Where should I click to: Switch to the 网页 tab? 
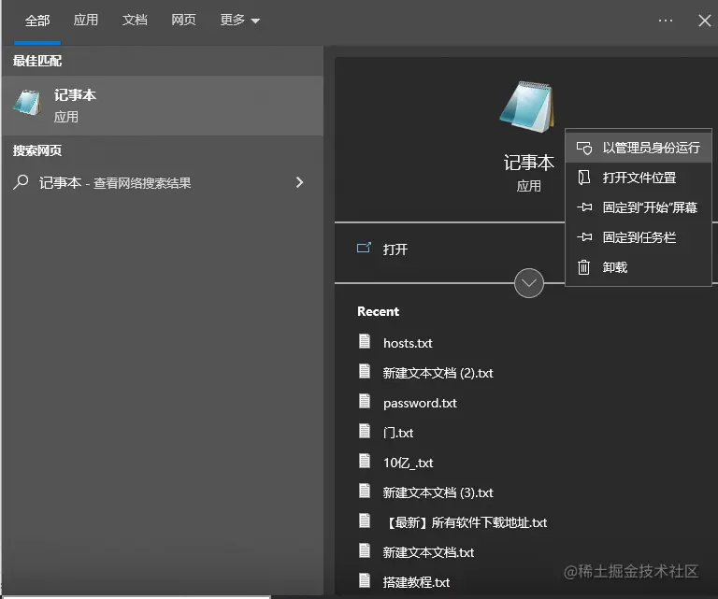(183, 21)
